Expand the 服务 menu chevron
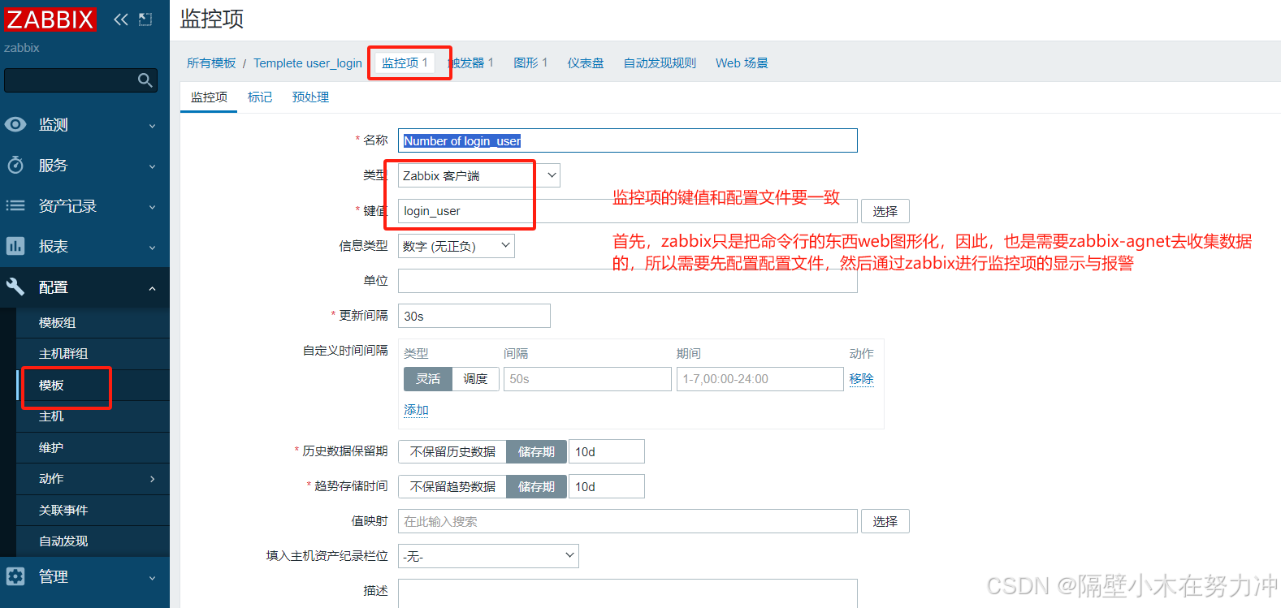1281x608 pixels. coord(152,166)
